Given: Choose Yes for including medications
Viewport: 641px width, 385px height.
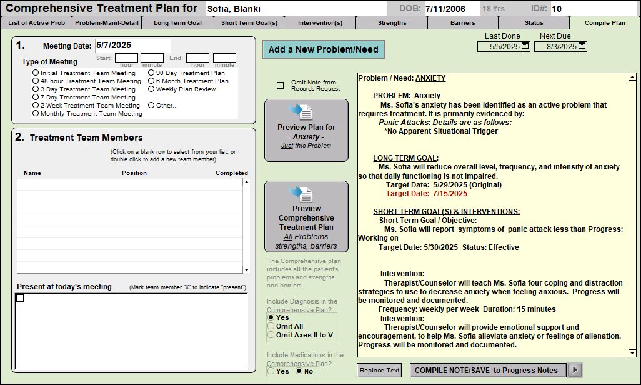Looking at the screenshot, I should pos(271,371).
